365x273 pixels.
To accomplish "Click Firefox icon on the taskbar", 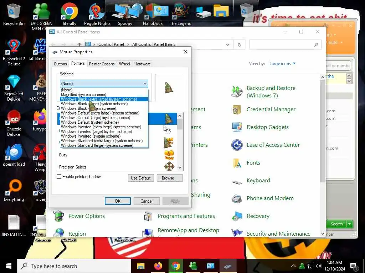I will pos(158,266).
